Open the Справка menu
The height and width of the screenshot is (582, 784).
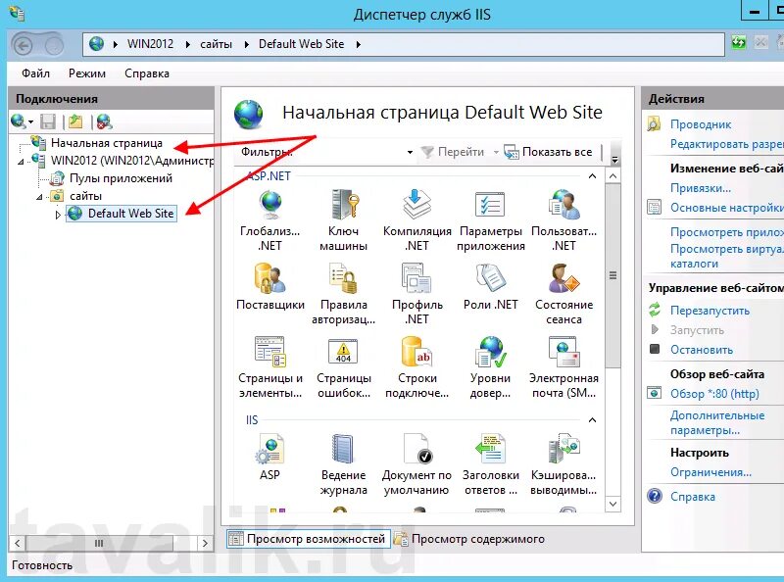(x=147, y=73)
